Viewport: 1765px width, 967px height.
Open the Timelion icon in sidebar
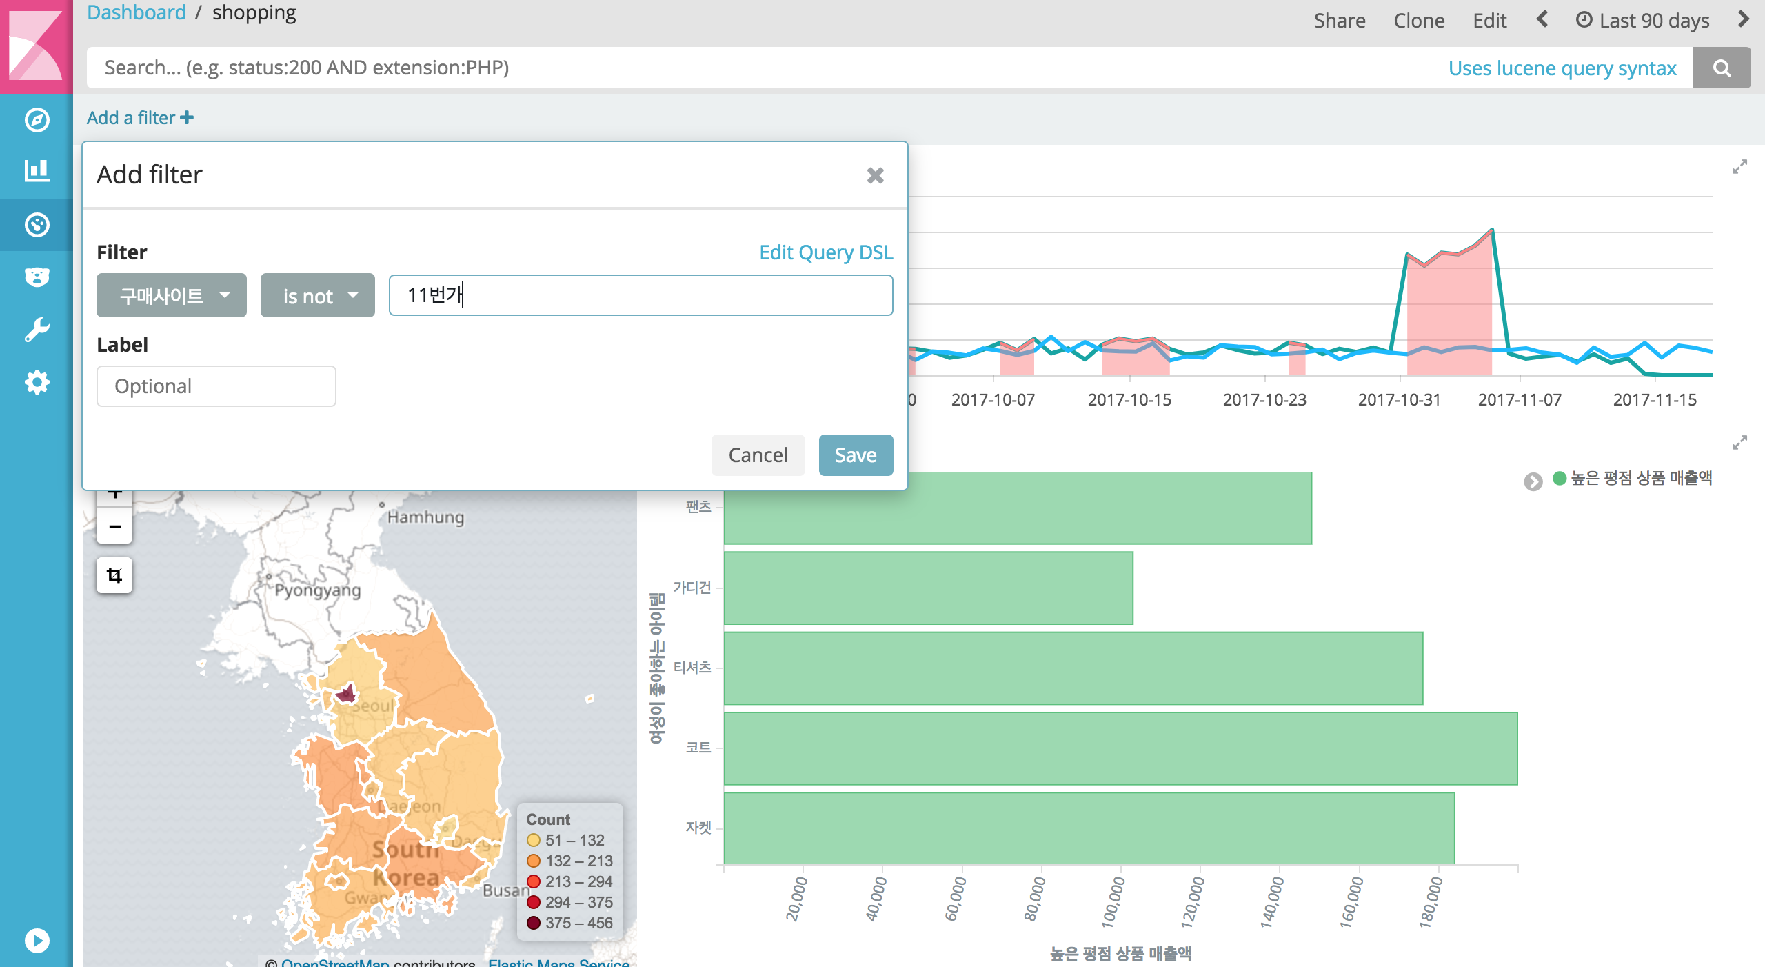(x=37, y=277)
